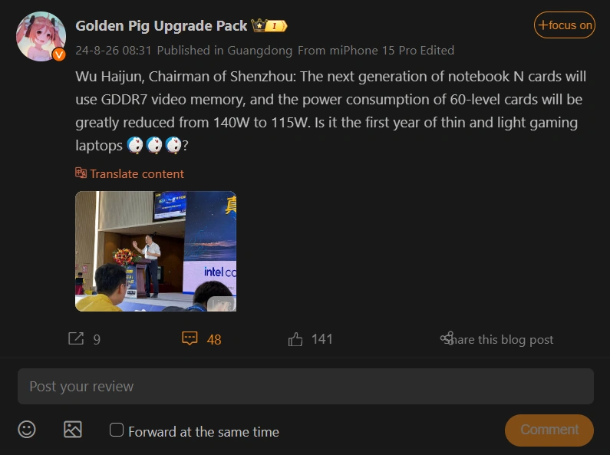
Task: Click the share this blog post icon
Action: point(447,338)
